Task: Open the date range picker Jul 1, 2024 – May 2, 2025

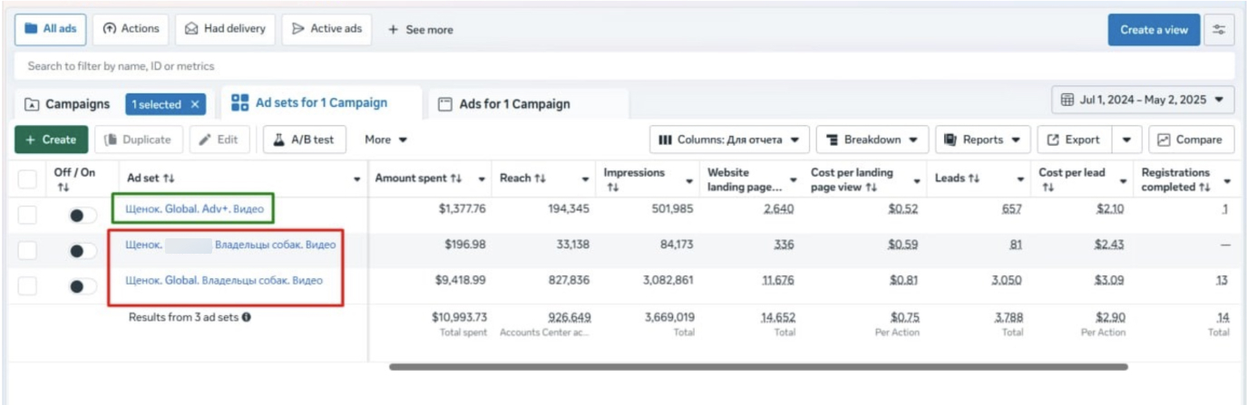Action: coord(1142,100)
